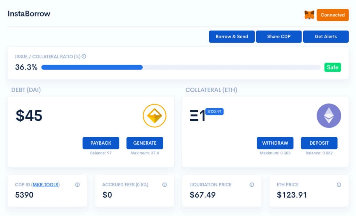
Task: Click the $45 debt amount
Action: [29, 116]
